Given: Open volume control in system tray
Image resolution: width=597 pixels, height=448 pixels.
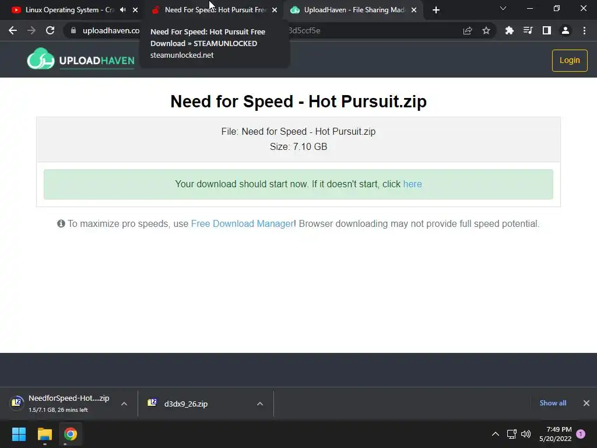Looking at the screenshot, I should click(x=526, y=434).
